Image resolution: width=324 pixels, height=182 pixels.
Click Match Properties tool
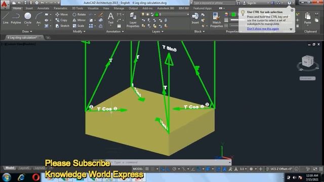[x=216, y=20]
